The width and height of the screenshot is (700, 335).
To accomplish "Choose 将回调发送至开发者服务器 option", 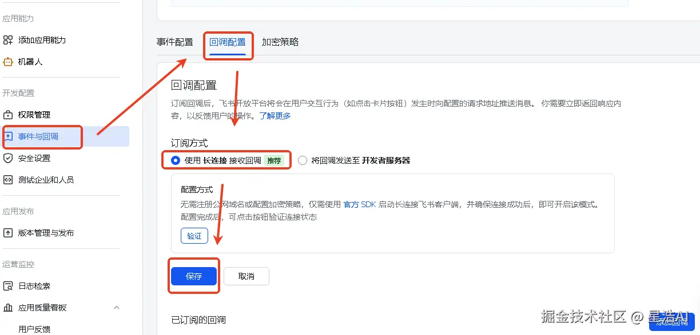I will tap(302, 160).
